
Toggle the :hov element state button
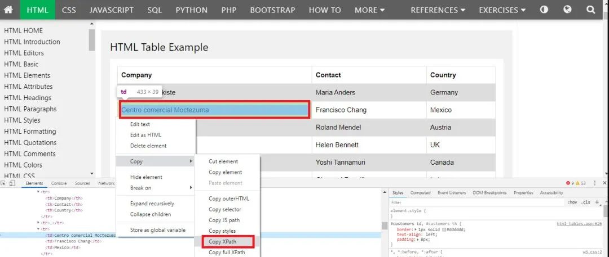[572, 202]
